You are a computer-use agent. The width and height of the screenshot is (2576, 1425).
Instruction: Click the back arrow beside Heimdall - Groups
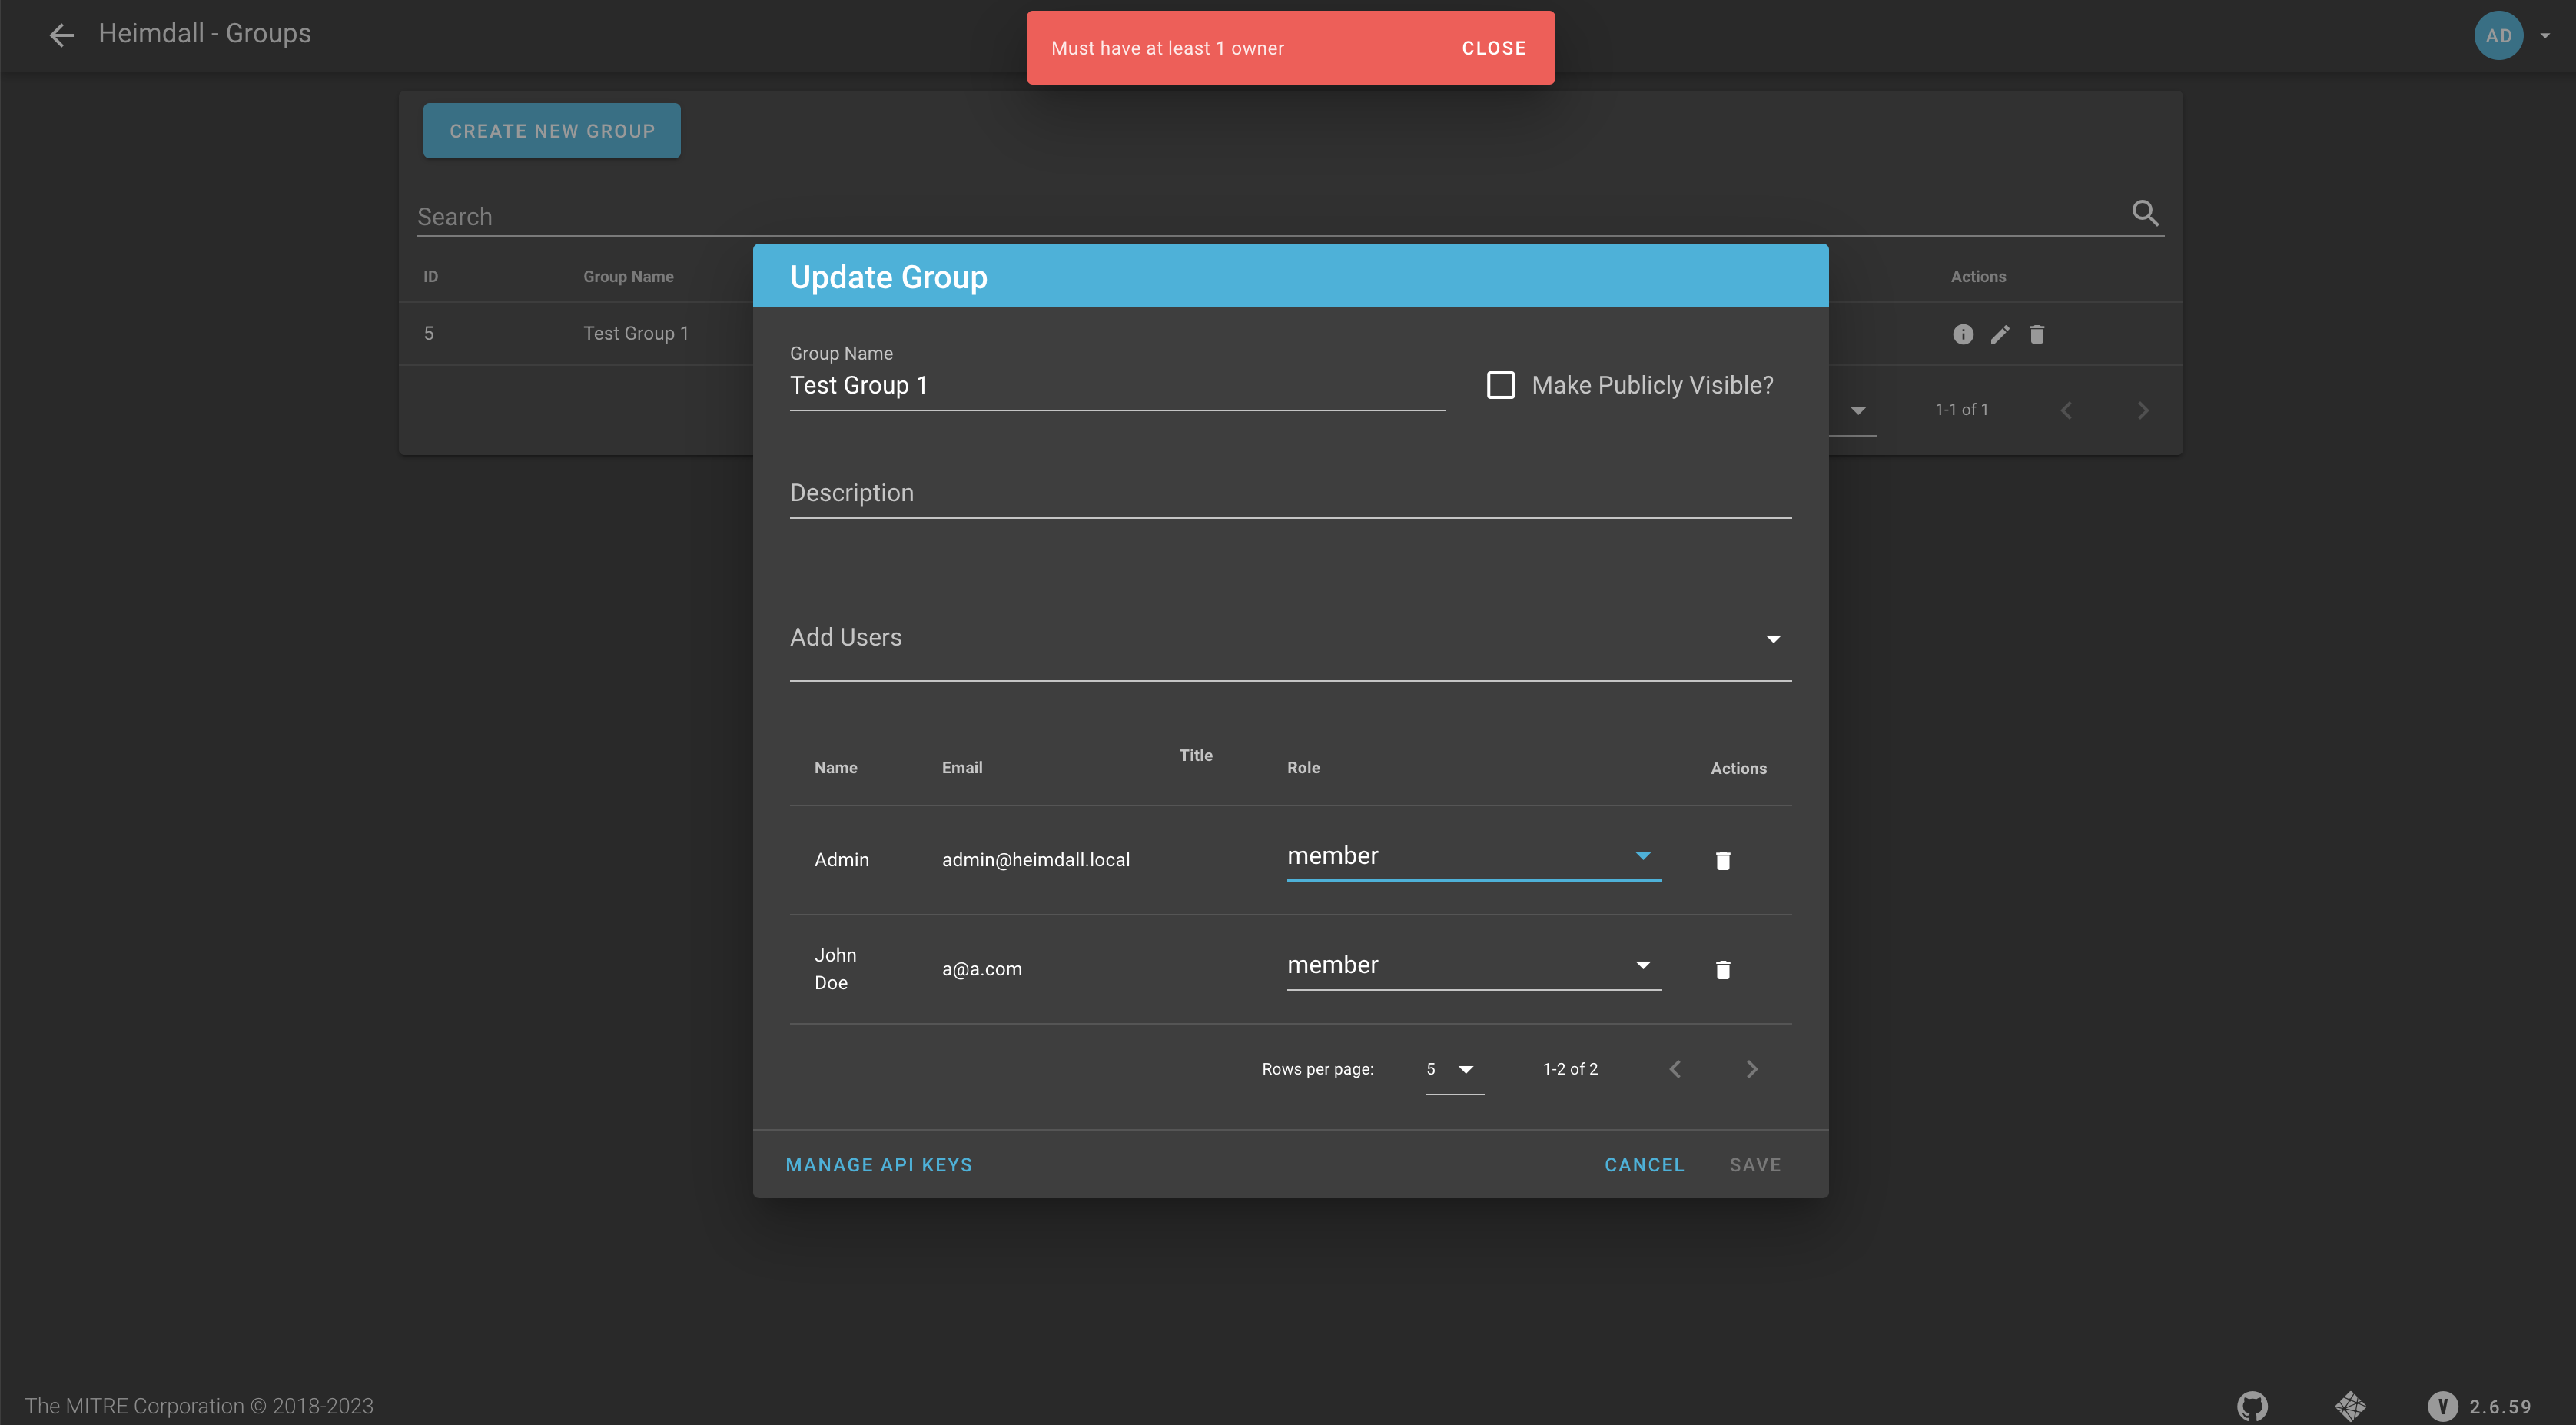pyautogui.click(x=61, y=35)
